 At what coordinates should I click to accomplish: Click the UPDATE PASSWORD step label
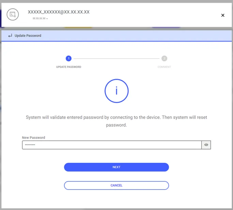(x=69, y=67)
